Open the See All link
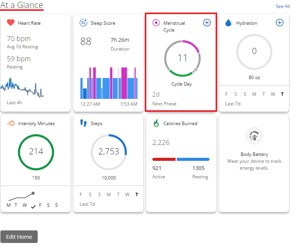This screenshot has height=246, width=296. [x=282, y=6]
